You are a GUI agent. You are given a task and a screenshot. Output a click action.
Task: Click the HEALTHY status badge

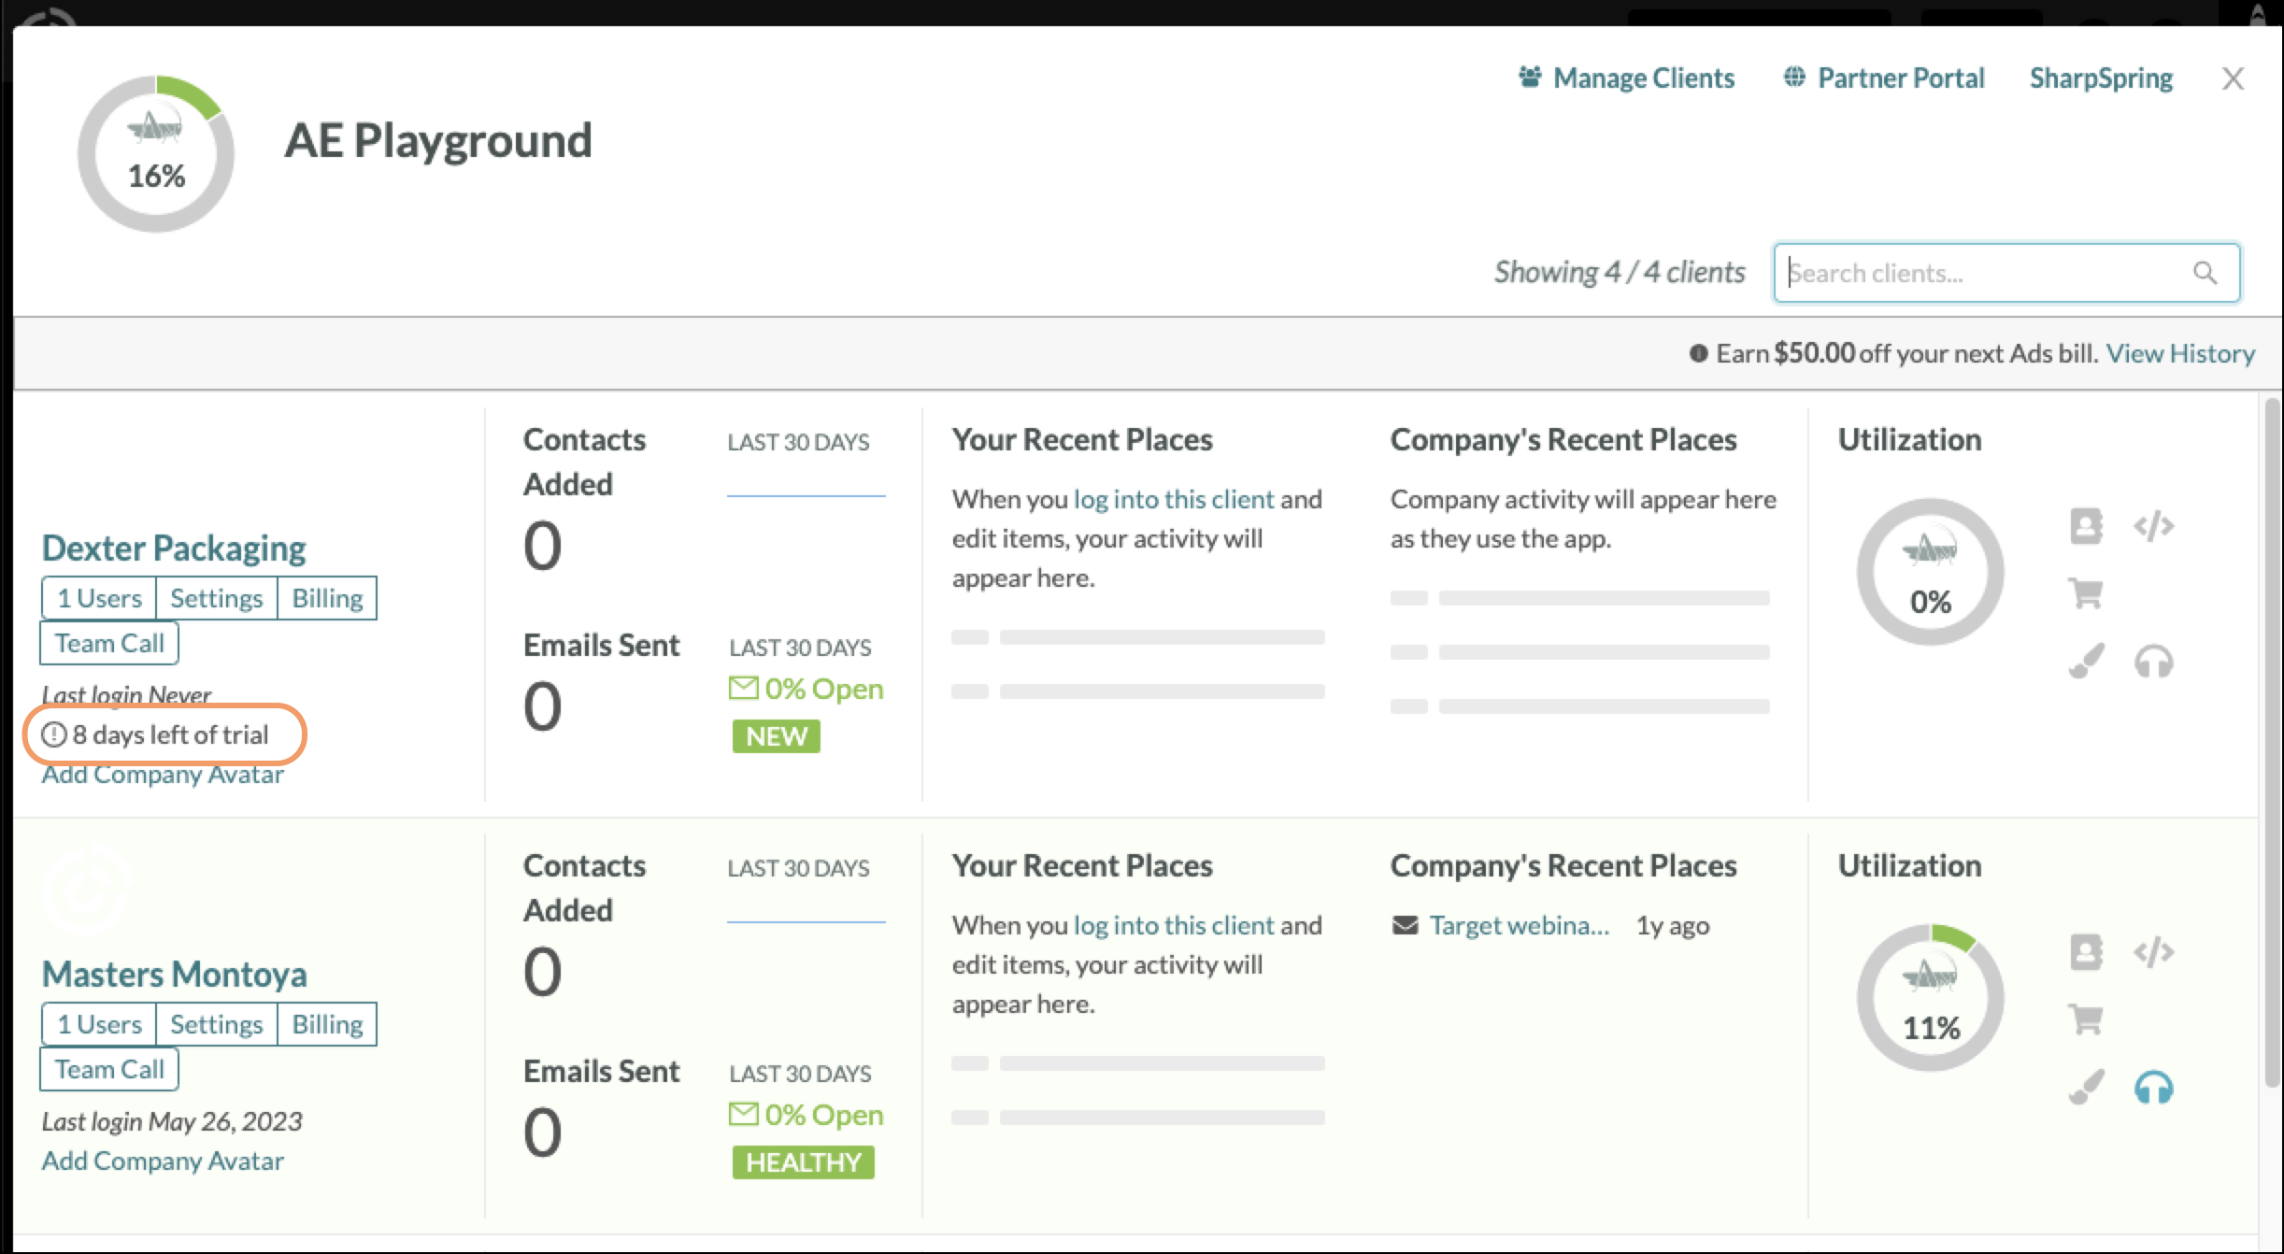pos(804,1162)
